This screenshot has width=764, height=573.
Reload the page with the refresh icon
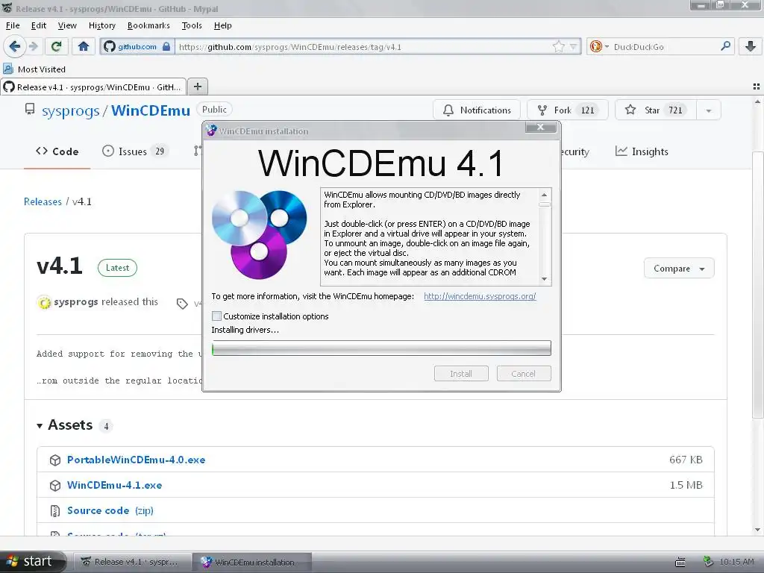(x=56, y=46)
